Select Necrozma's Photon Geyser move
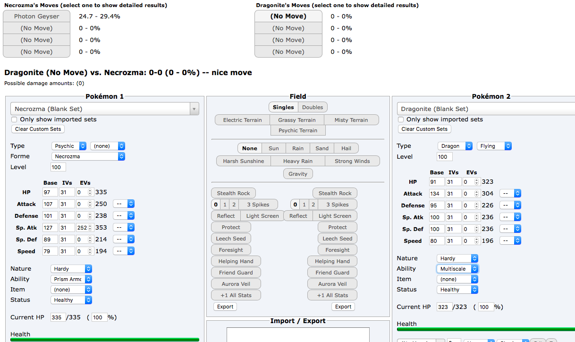The width and height of the screenshot is (575, 342). tap(36, 16)
